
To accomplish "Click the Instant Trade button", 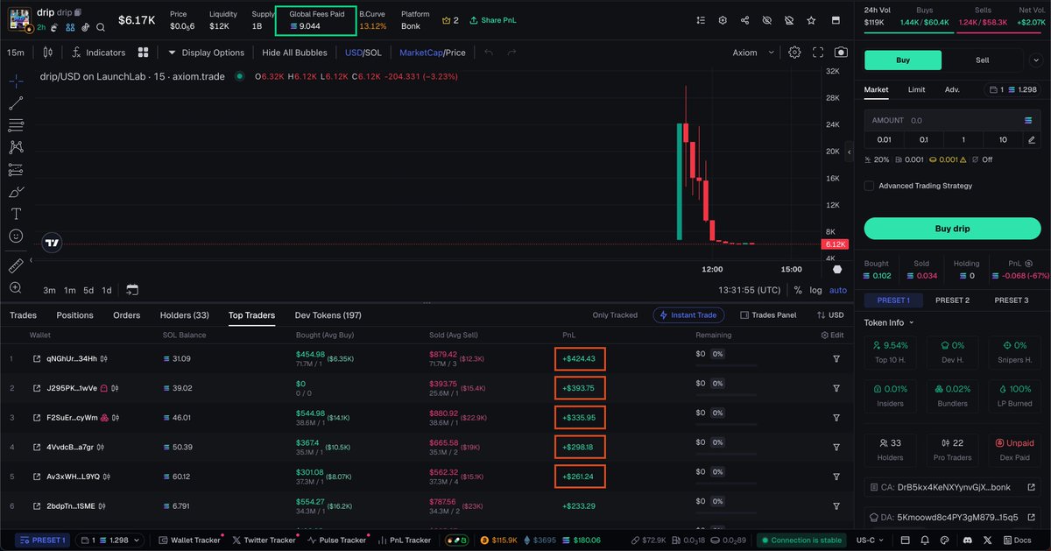I will pos(688,315).
